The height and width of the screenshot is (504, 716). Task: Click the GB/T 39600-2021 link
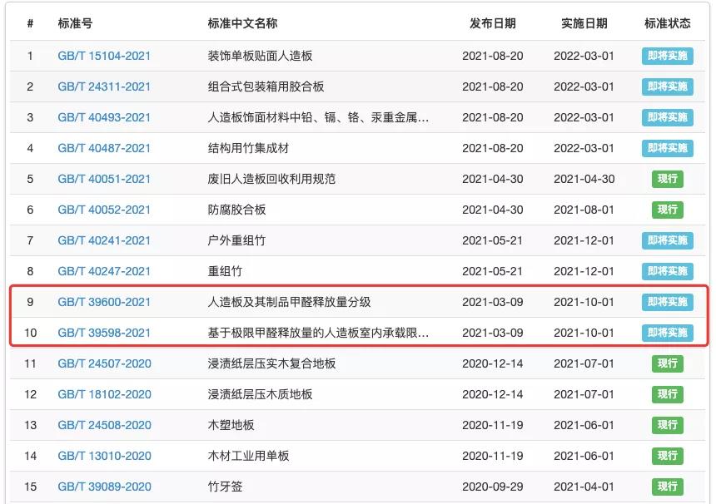coord(104,302)
